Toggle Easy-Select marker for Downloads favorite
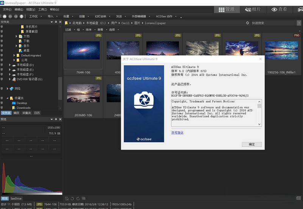 click(2, 108)
